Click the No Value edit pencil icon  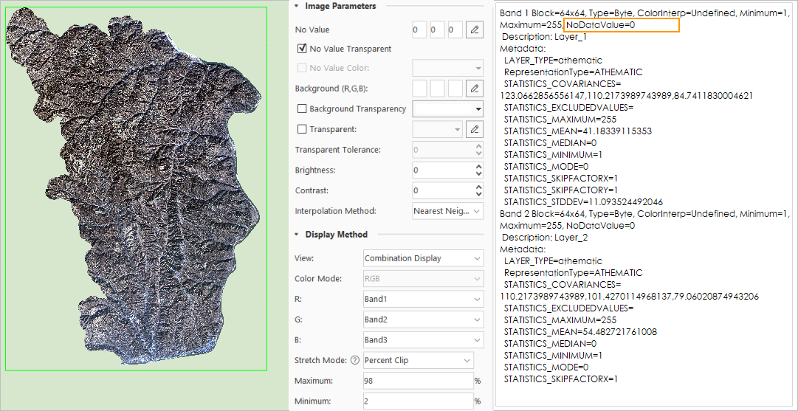(x=475, y=30)
